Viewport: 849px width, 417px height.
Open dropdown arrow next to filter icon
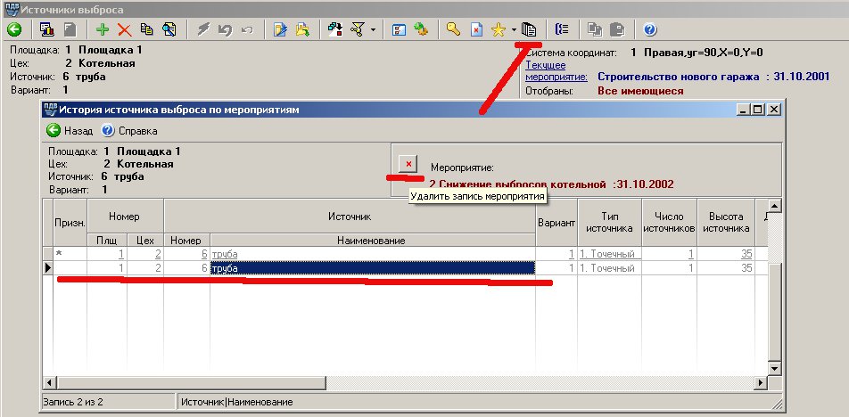click(x=372, y=30)
